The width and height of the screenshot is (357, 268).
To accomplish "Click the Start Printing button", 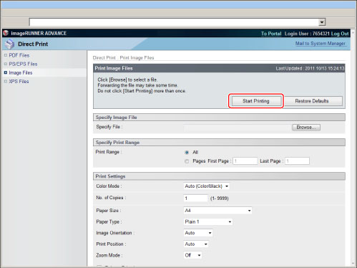I will tap(256, 101).
